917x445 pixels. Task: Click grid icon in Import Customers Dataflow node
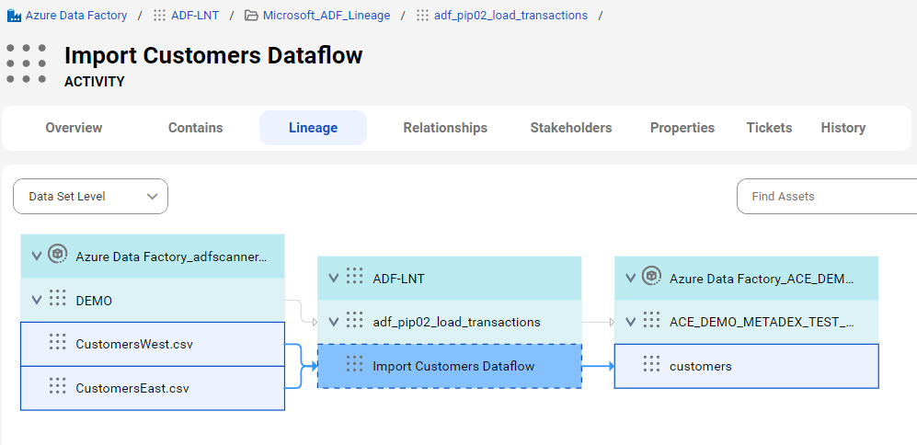pyautogui.click(x=354, y=364)
